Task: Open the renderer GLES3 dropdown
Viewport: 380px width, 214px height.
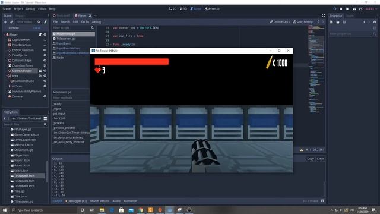Action: coord(371,9)
